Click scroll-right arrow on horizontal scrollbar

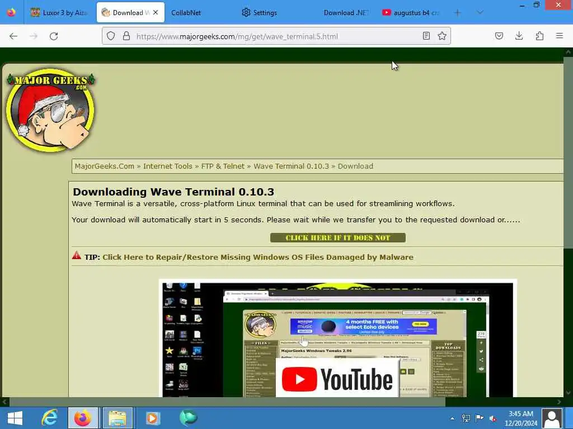559,402
